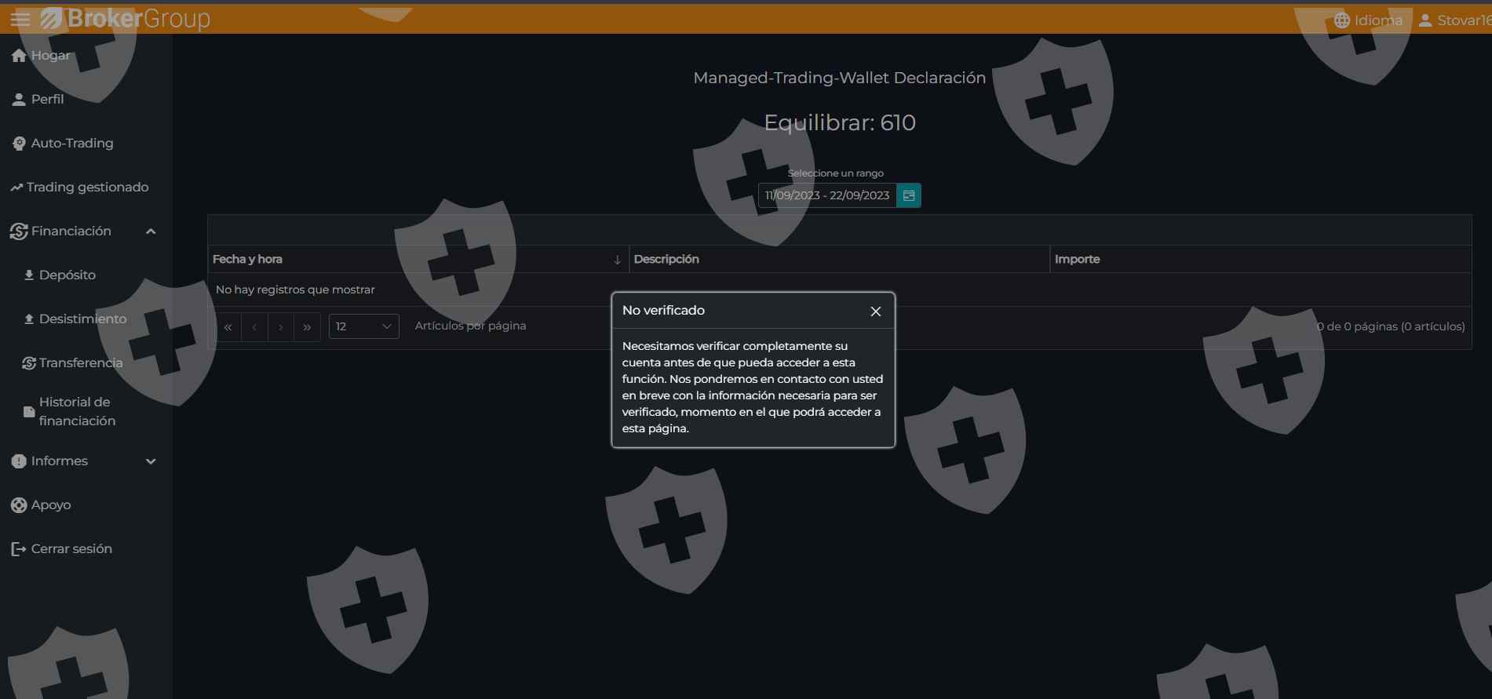Click the date range input field

pyautogui.click(x=826, y=195)
